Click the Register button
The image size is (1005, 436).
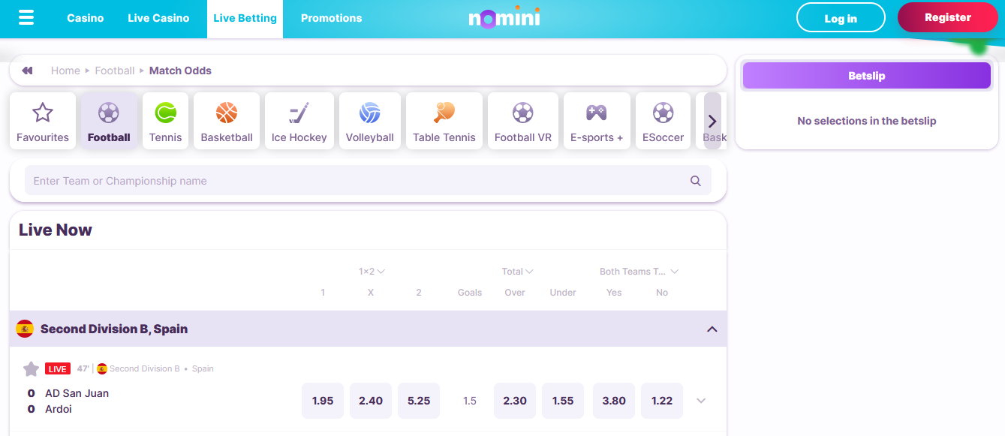[948, 17]
